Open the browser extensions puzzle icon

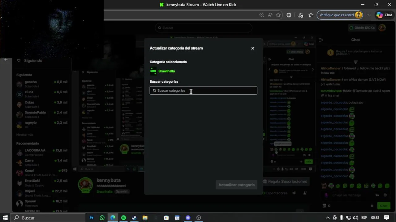tap(289, 15)
